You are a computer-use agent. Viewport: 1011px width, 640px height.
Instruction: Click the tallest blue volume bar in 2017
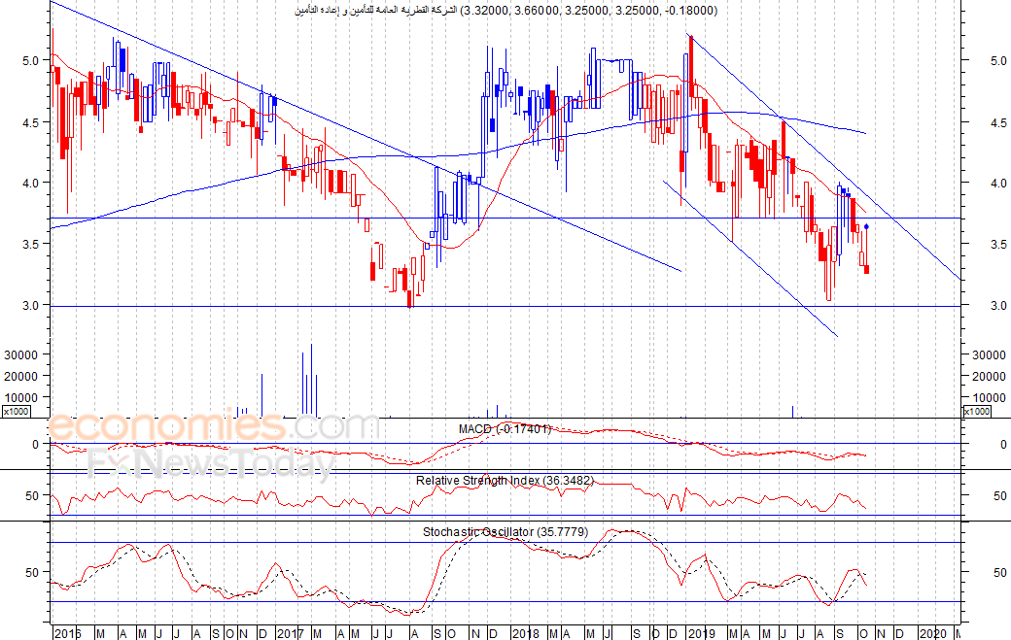point(311,379)
